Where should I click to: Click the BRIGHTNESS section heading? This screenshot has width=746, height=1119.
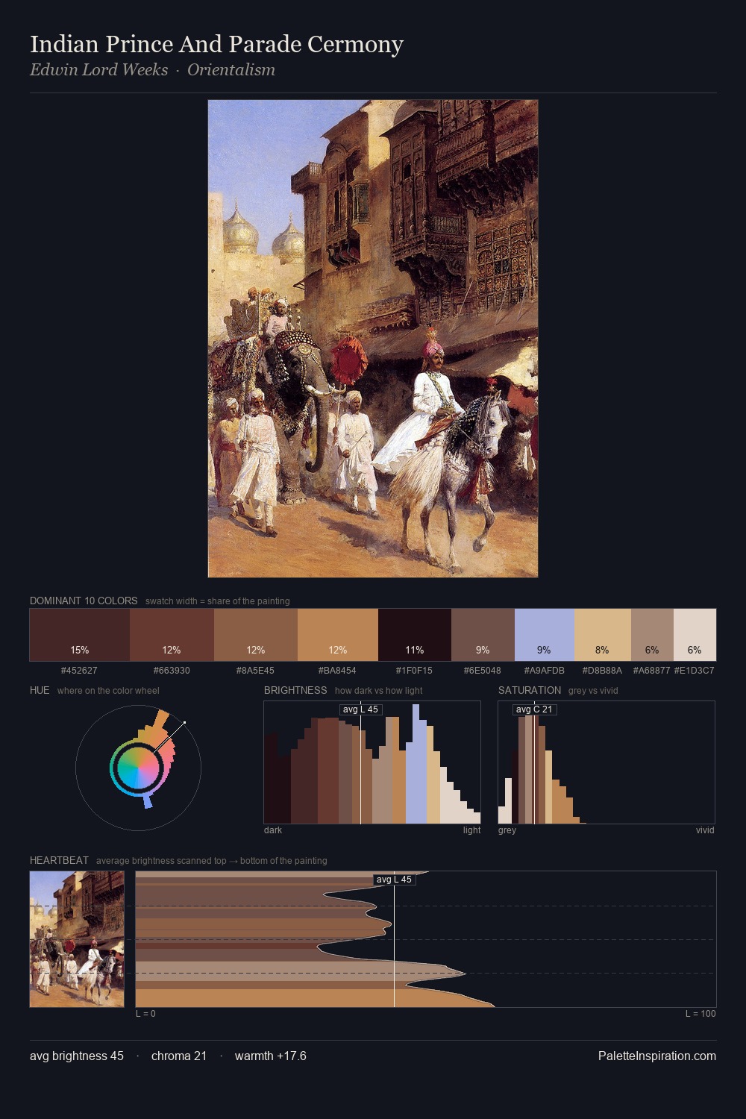[295, 691]
